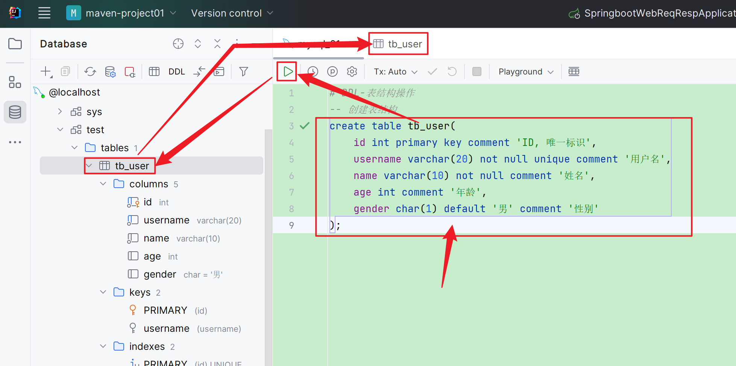Click the New (plus) button in Database toolbar

46,71
